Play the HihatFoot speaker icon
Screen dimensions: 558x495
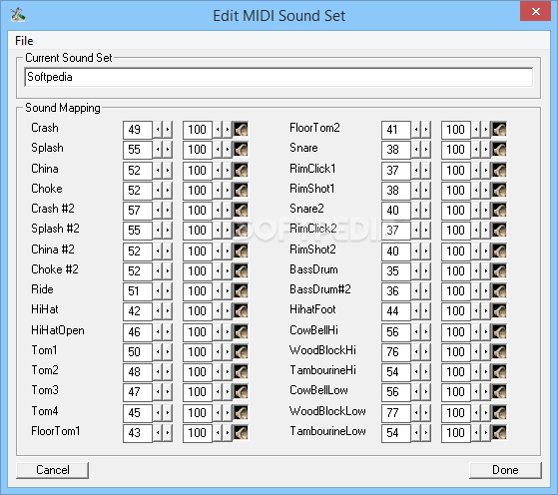point(499,311)
